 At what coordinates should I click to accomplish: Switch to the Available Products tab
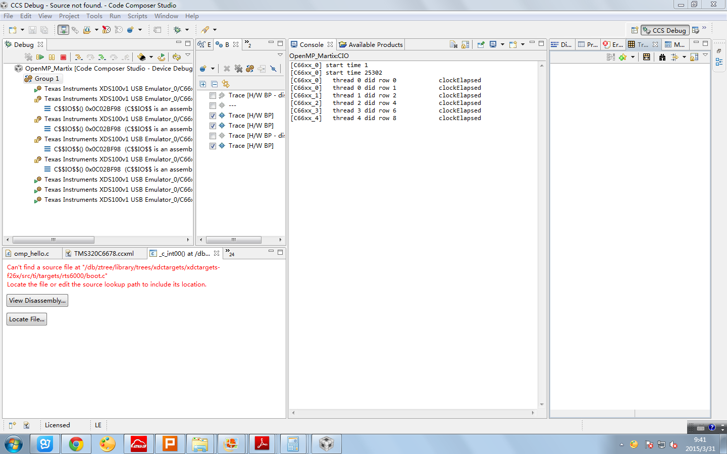[x=371, y=44]
